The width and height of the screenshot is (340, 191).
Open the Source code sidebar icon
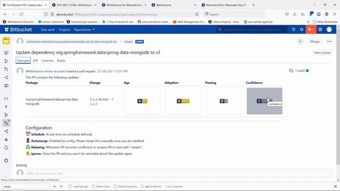pos(6,99)
